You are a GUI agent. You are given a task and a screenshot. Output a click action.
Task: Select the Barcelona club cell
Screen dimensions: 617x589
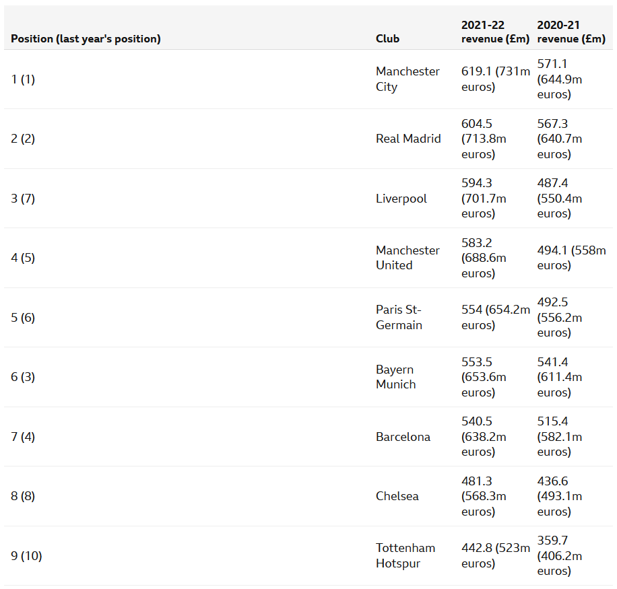point(403,437)
